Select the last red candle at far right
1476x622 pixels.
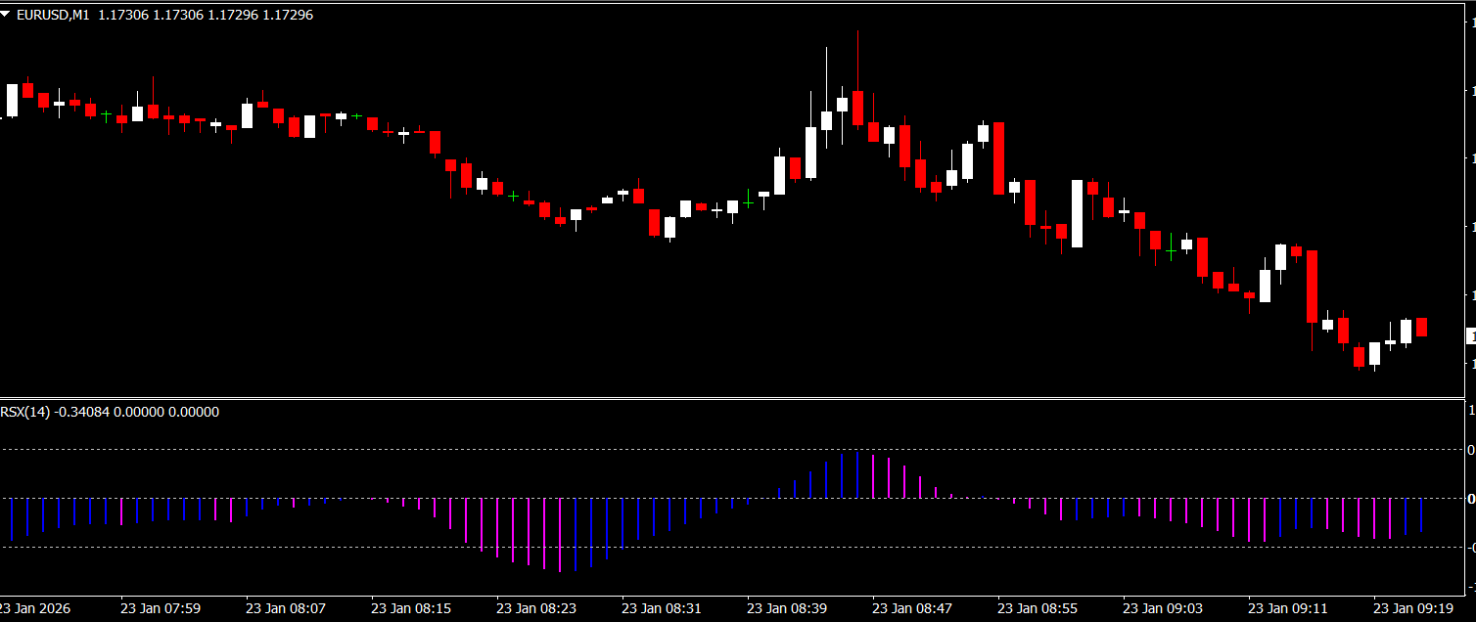(x=1421, y=327)
